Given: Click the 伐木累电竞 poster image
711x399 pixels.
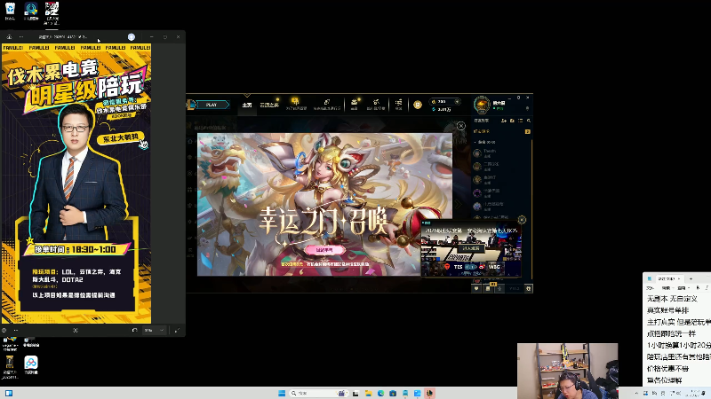Looking at the screenshot, I should click(76, 184).
